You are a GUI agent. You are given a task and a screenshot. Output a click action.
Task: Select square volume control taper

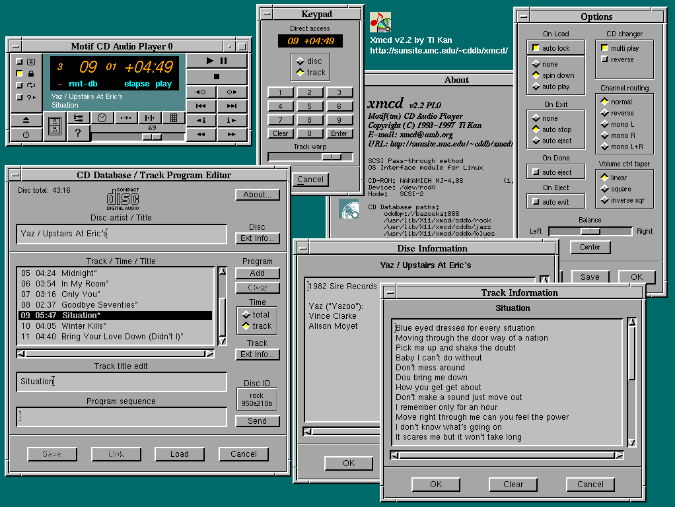coord(605,189)
